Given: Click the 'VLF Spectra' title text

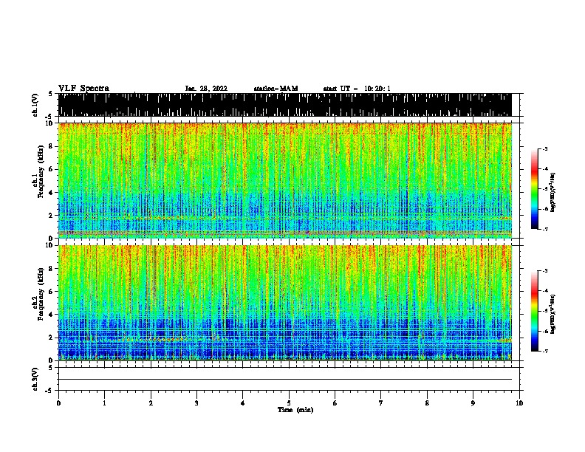Looking at the screenshot, I should [x=83, y=89].
